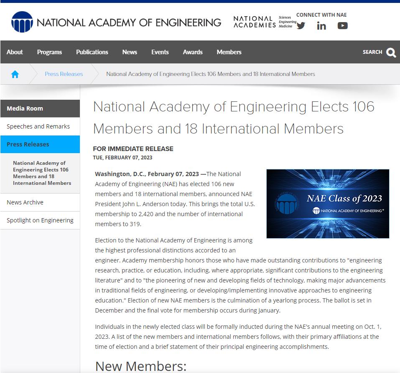Select News in the navigation bar
Screen dimensions: 400x373
[130, 52]
